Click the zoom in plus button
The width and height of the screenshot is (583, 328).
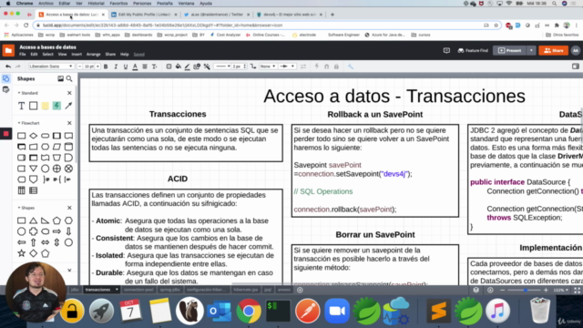point(546,290)
